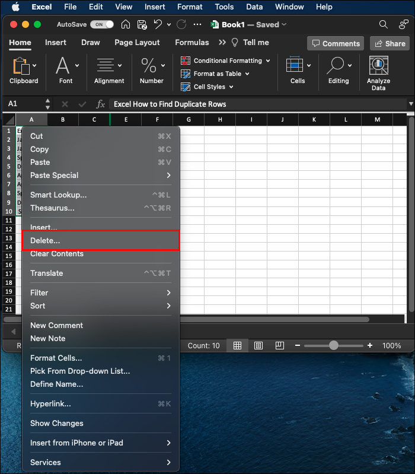Viewport: 415px width, 474px height.
Task: Click the zoom slider handle
Action: 333,345
